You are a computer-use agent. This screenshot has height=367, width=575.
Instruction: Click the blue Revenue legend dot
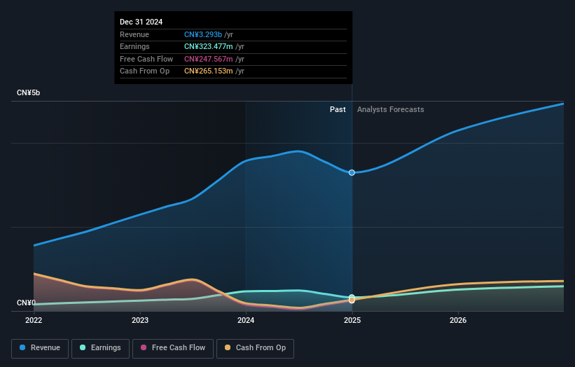tap(22, 347)
